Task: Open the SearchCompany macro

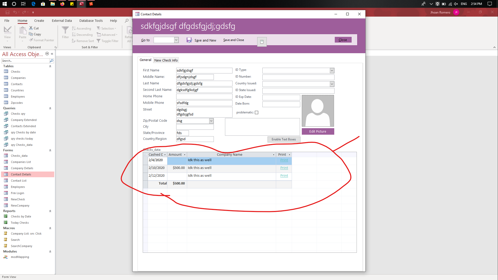Action: (22, 246)
